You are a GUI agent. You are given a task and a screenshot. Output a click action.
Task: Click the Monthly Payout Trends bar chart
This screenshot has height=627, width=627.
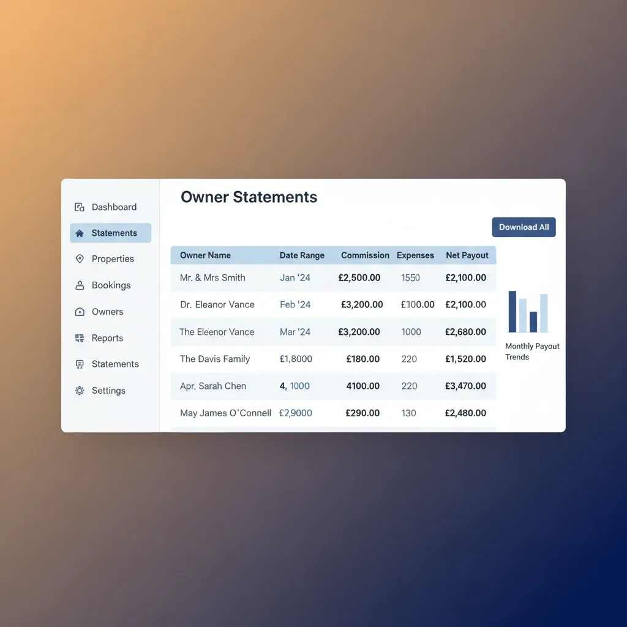coord(528,312)
